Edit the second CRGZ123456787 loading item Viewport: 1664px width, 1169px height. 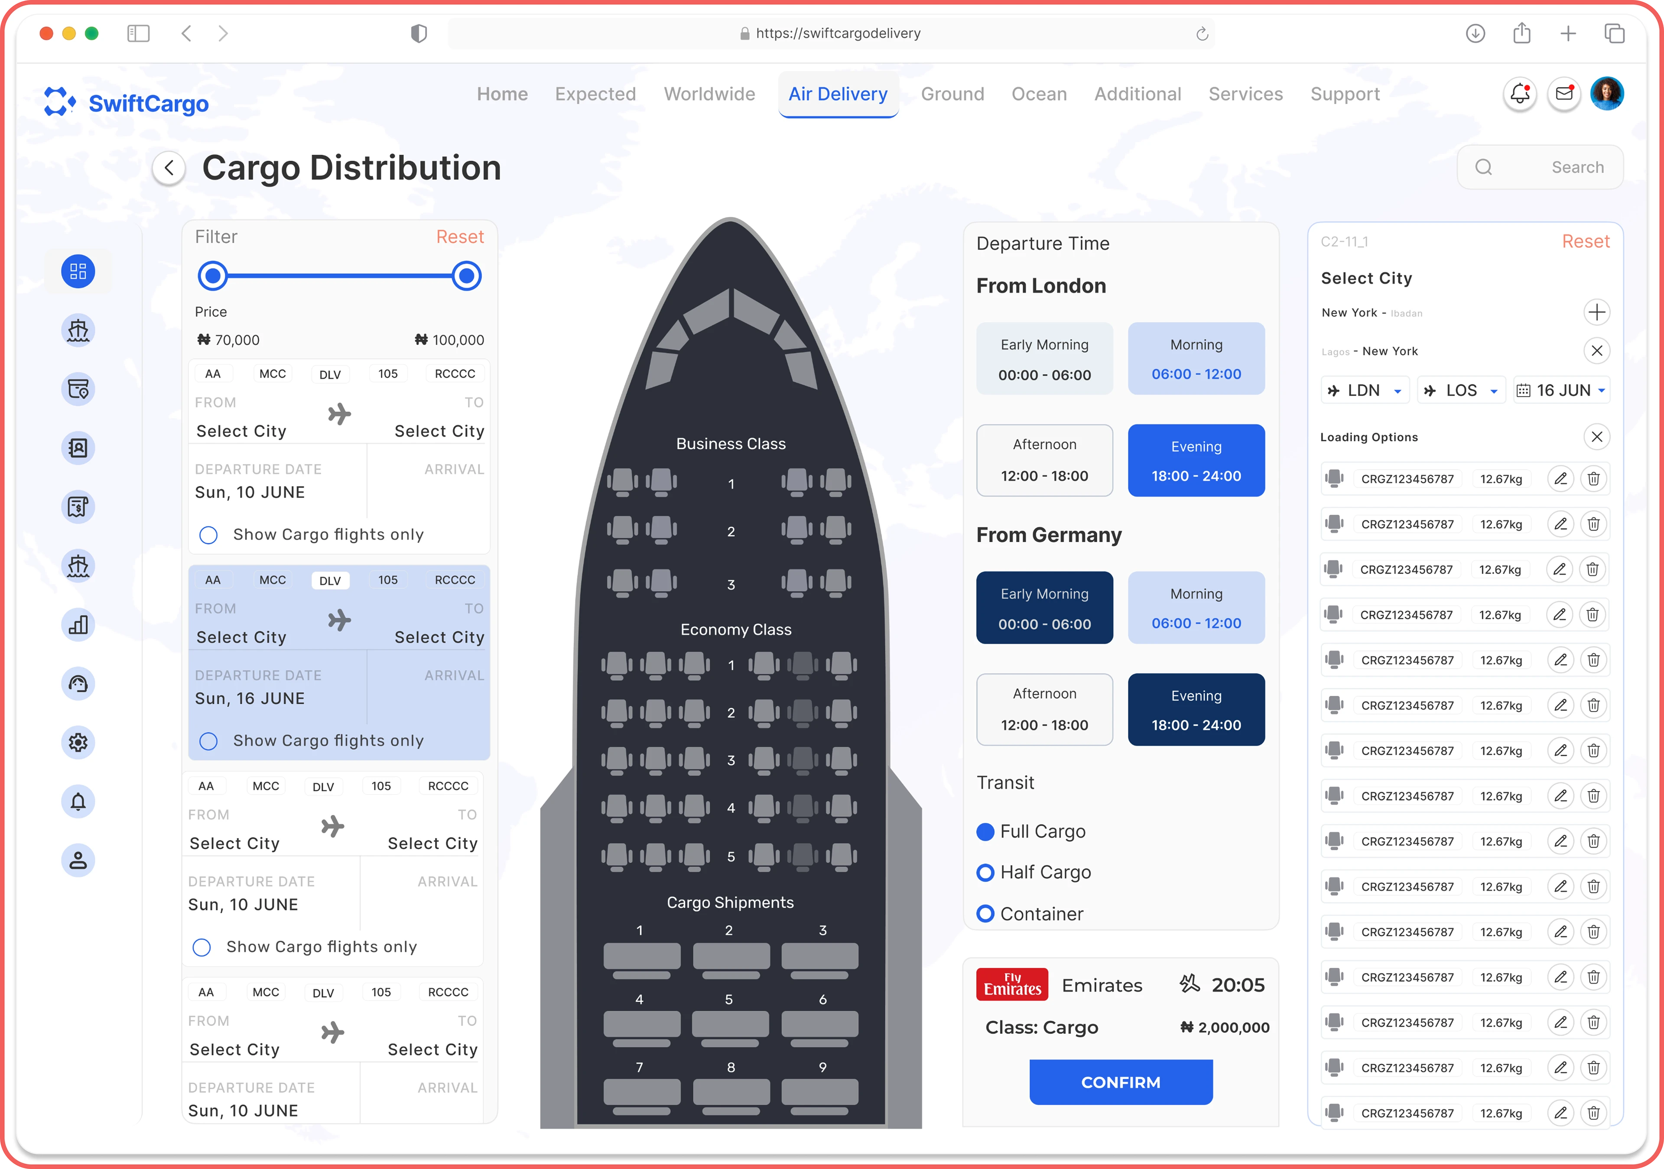(x=1560, y=524)
